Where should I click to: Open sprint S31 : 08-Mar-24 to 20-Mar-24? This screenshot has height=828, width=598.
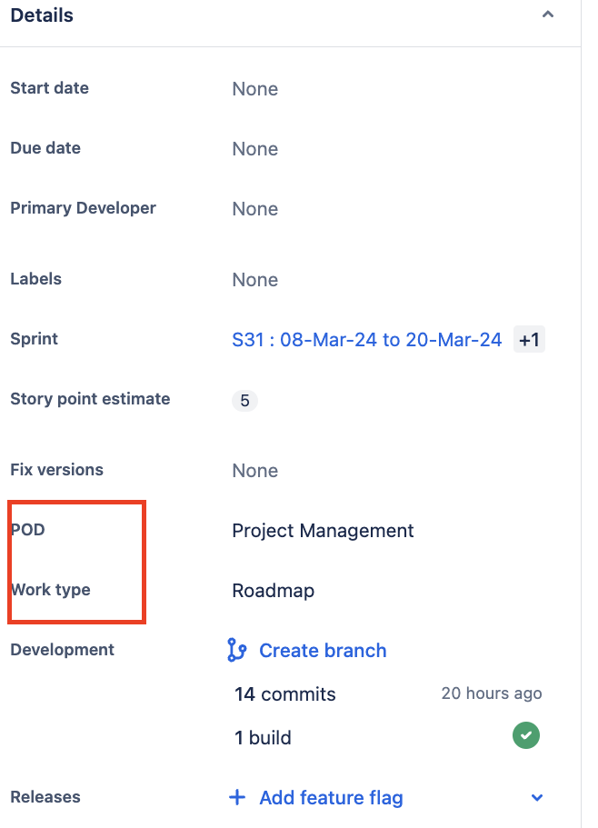tap(366, 340)
